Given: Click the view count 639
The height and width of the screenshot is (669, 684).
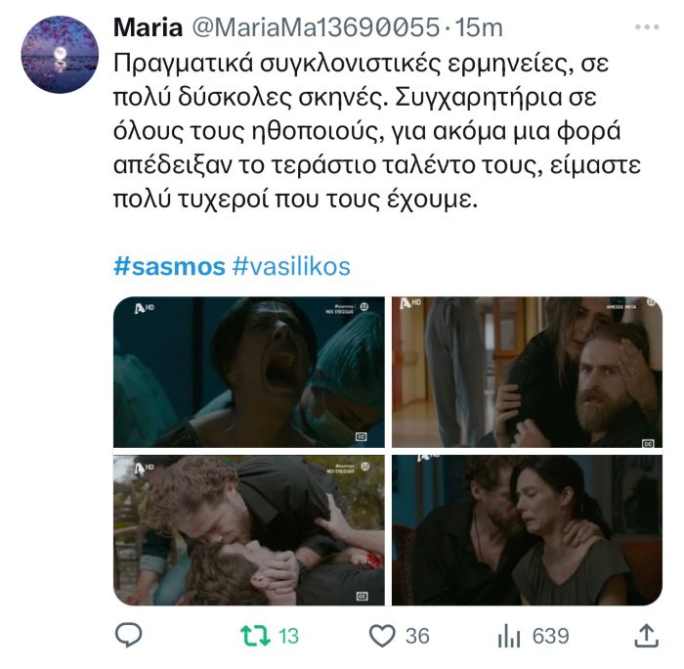Looking at the screenshot, I should [550, 637].
